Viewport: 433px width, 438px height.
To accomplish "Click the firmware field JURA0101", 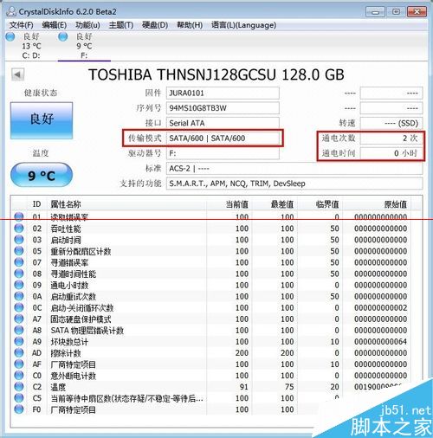I will click(223, 93).
